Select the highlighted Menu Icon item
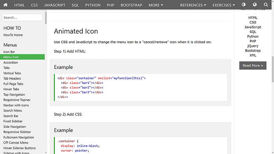This screenshot has width=274, height=154. click(x=22, y=57)
